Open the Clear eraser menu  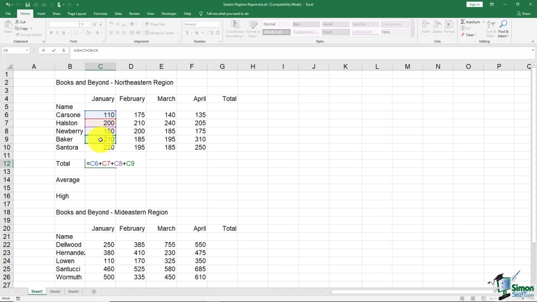point(469,35)
